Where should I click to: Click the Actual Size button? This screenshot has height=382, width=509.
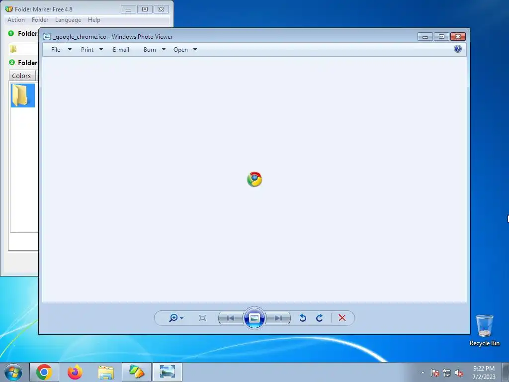[202, 318]
